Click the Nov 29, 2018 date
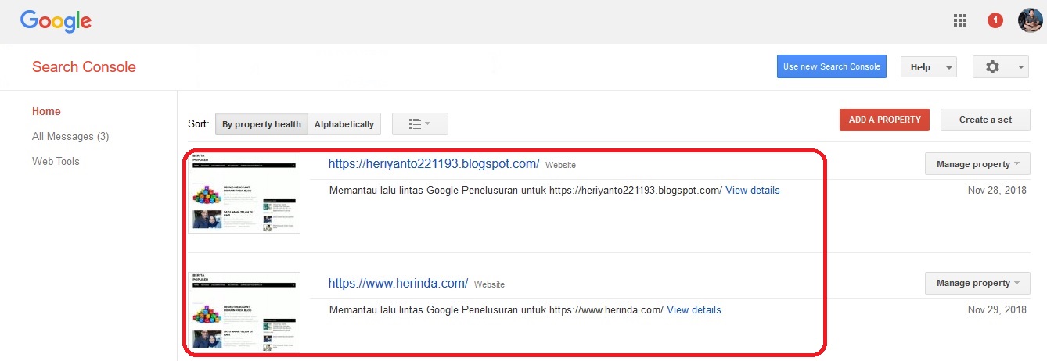Image resolution: width=1047 pixels, height=361 pixels. click(997, 310)
